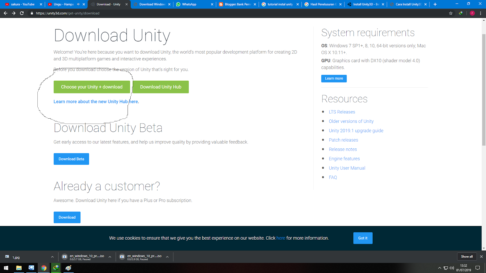The image size is (486, 273).
Task: Mute the Ungu - Hampa tab audio
Action: pyautogui.click(x=78, y=4)
